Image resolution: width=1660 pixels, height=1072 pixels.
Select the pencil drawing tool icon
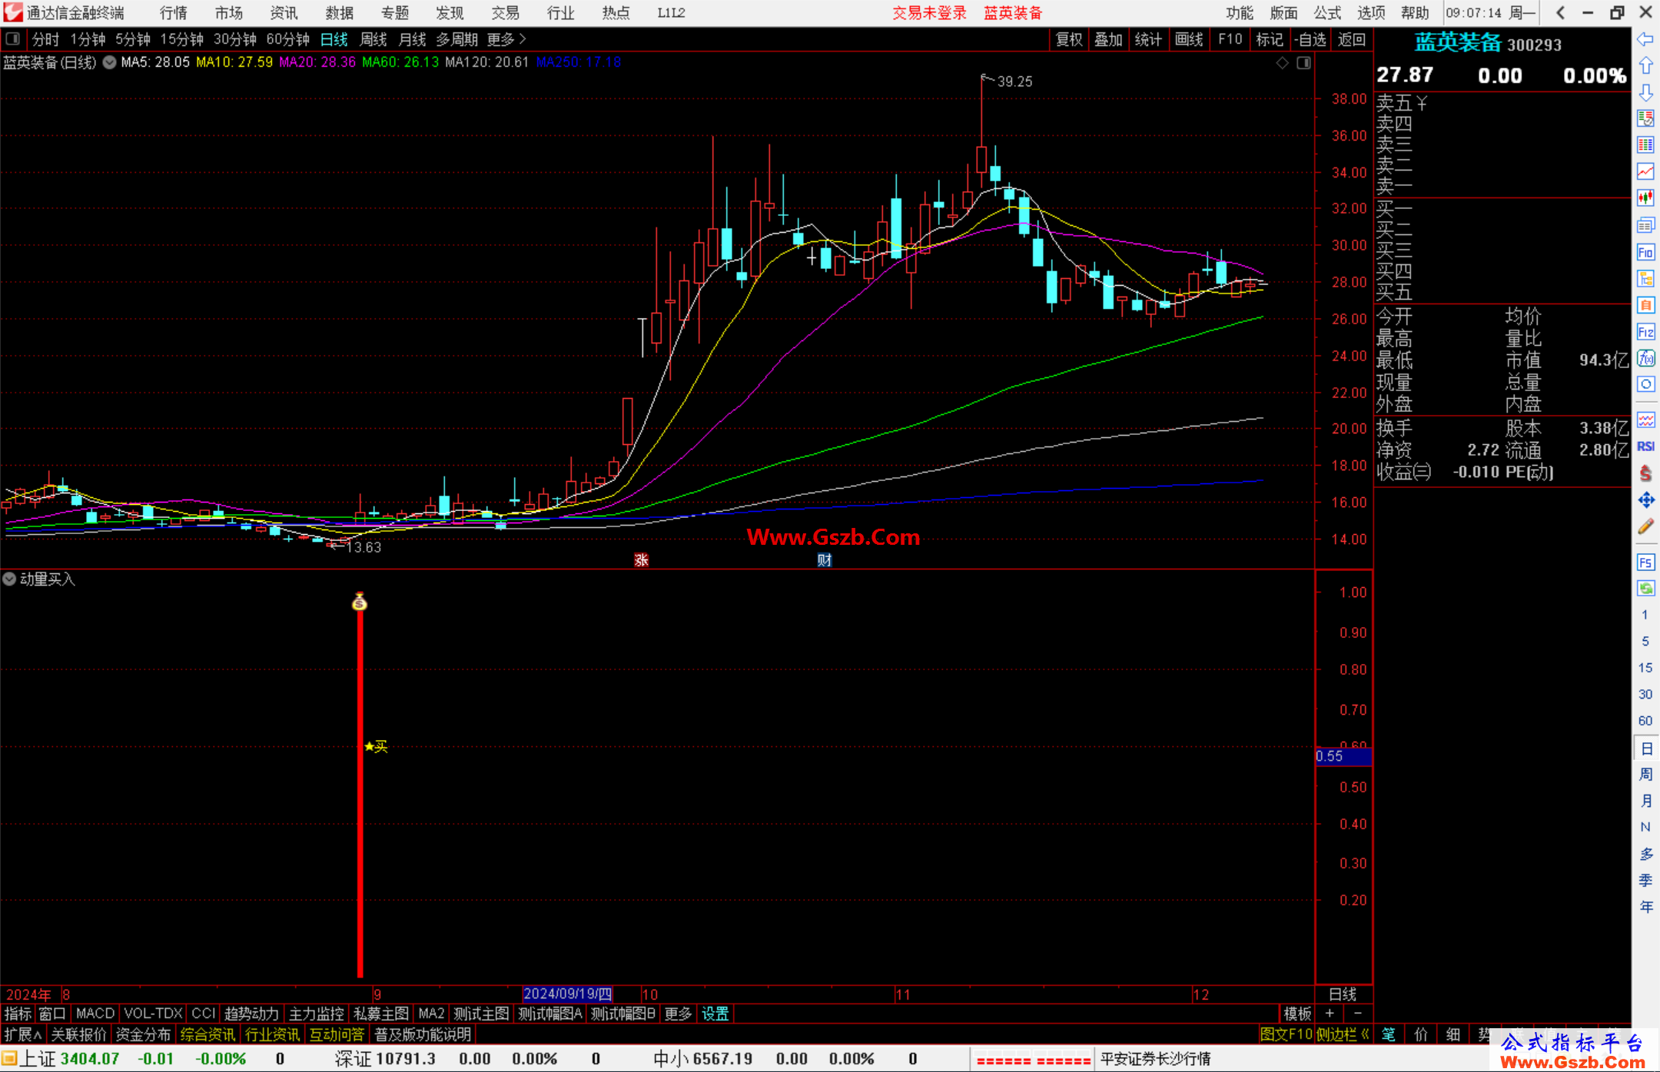tap(1645, 527)
